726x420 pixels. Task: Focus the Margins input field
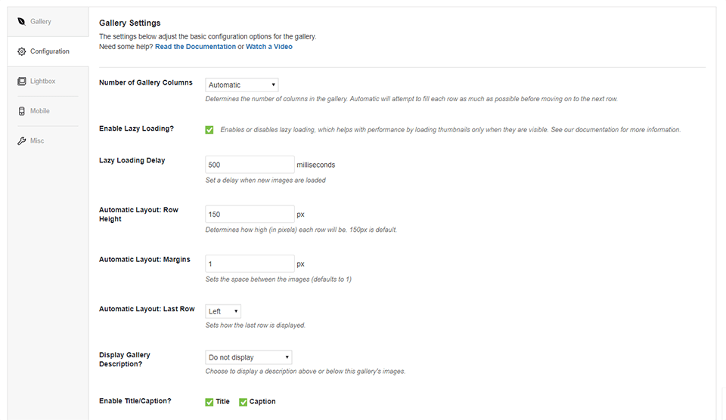tap(250, 264)
